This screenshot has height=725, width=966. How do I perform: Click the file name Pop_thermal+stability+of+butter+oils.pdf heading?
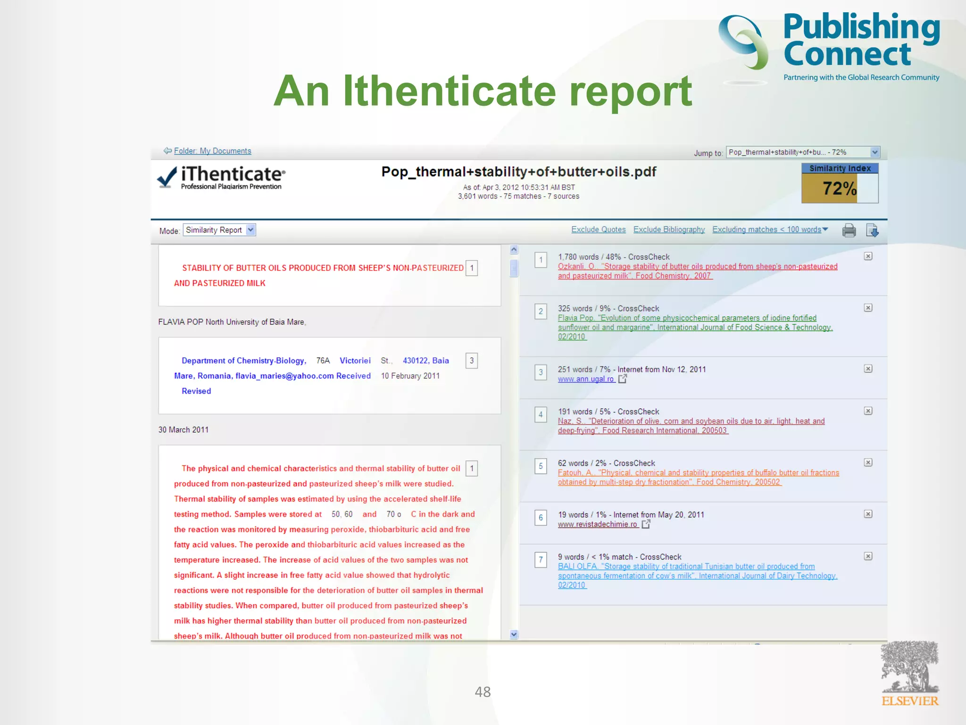tap(518, 172)
